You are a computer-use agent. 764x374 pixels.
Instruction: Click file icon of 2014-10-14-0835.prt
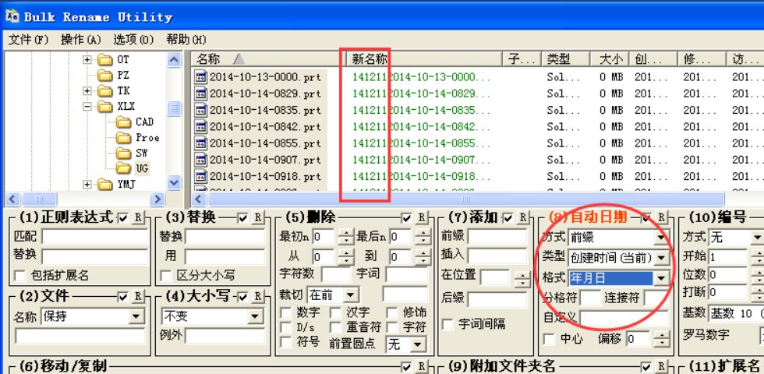(x=201, y=110)
